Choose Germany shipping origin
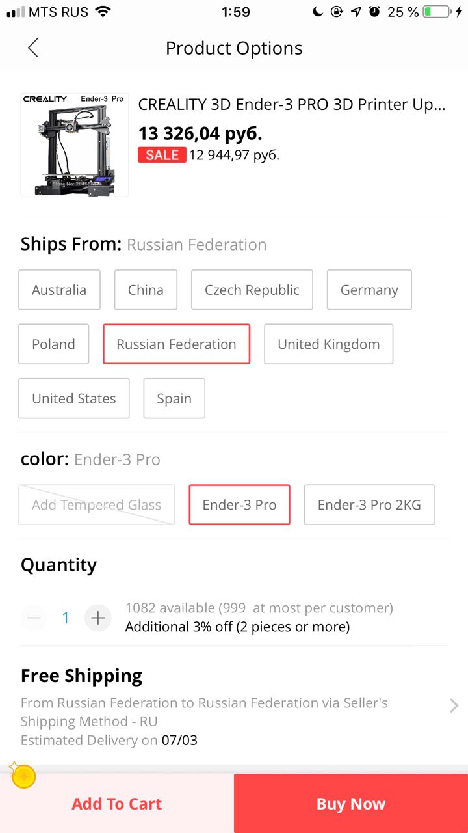Viewport: 468px width, 833px height. pos(369,290)
